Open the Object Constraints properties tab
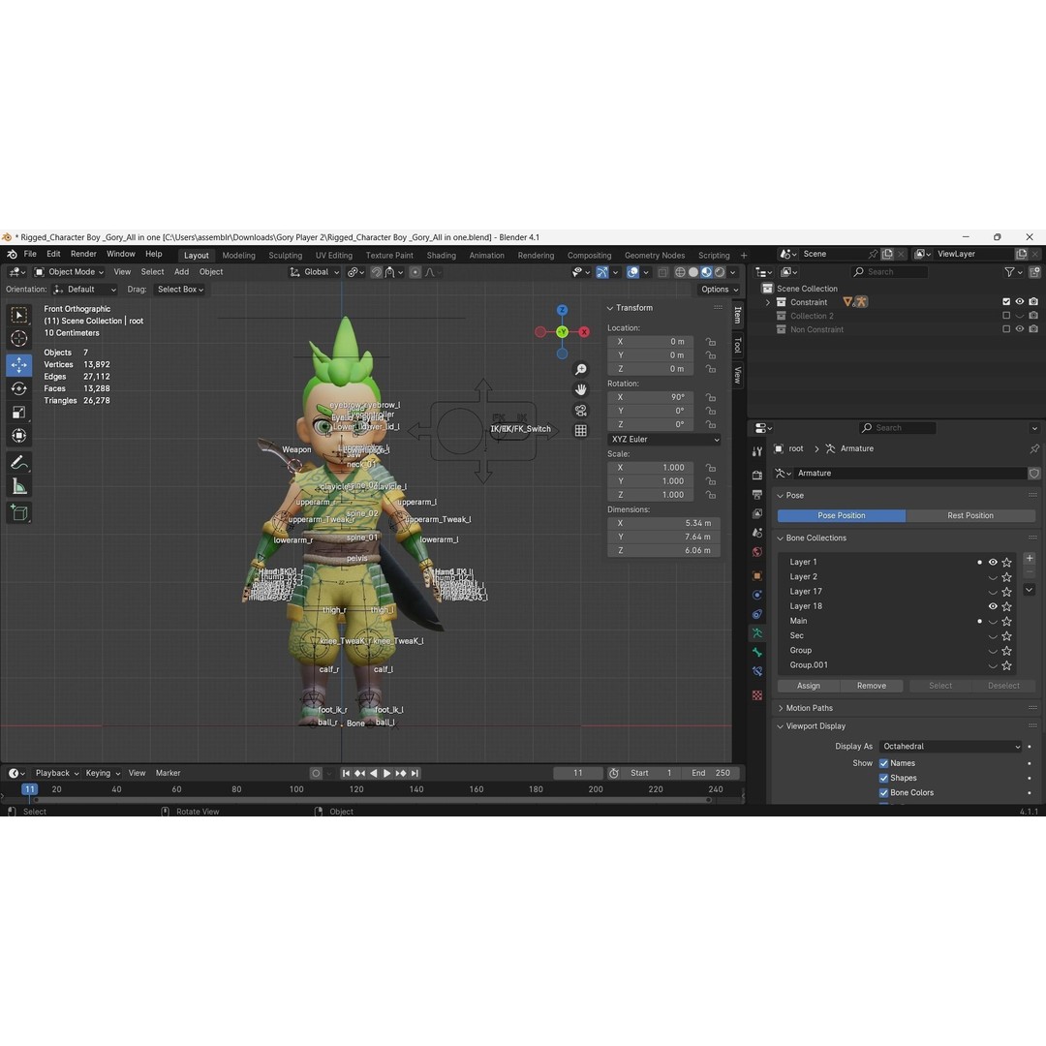This screenshot has width=1046, height=1046. [757, 614]
